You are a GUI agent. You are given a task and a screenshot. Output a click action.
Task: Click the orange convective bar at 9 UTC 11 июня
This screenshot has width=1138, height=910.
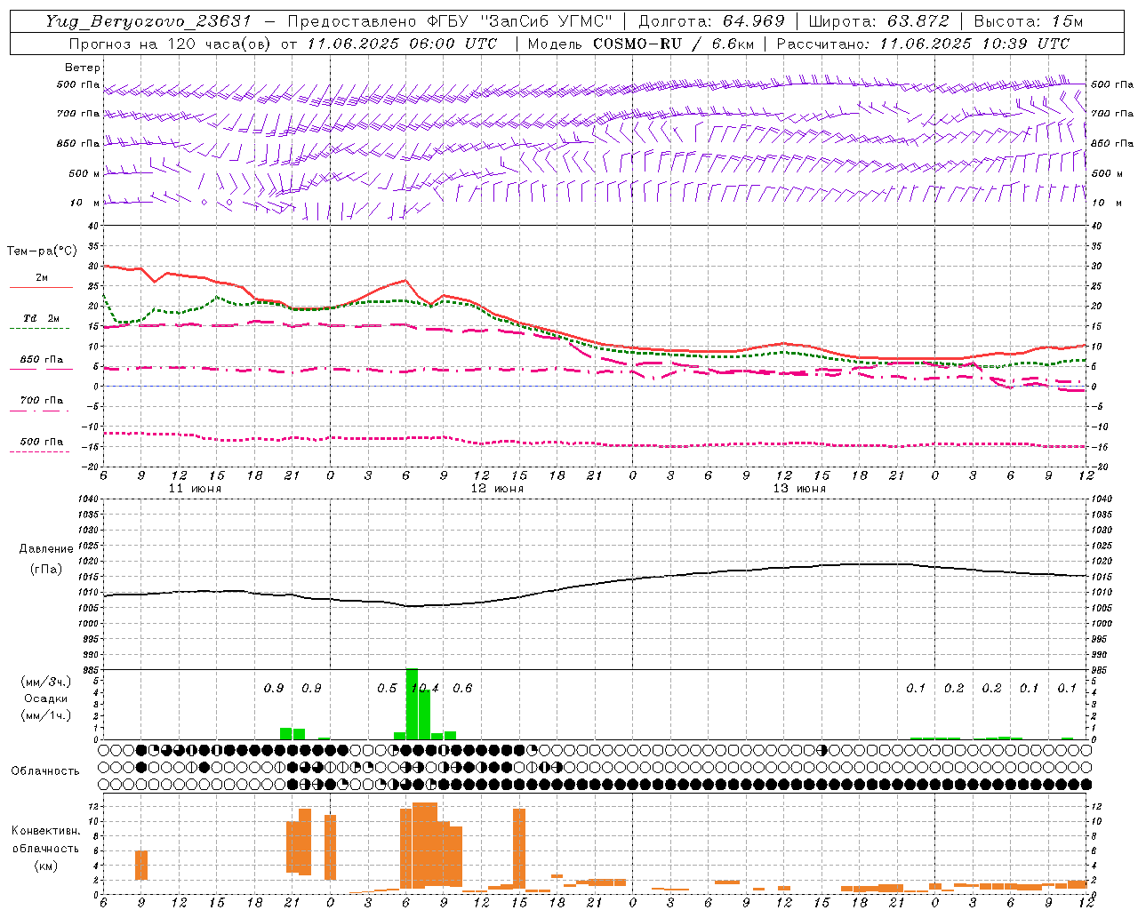(x=141, y=866)
